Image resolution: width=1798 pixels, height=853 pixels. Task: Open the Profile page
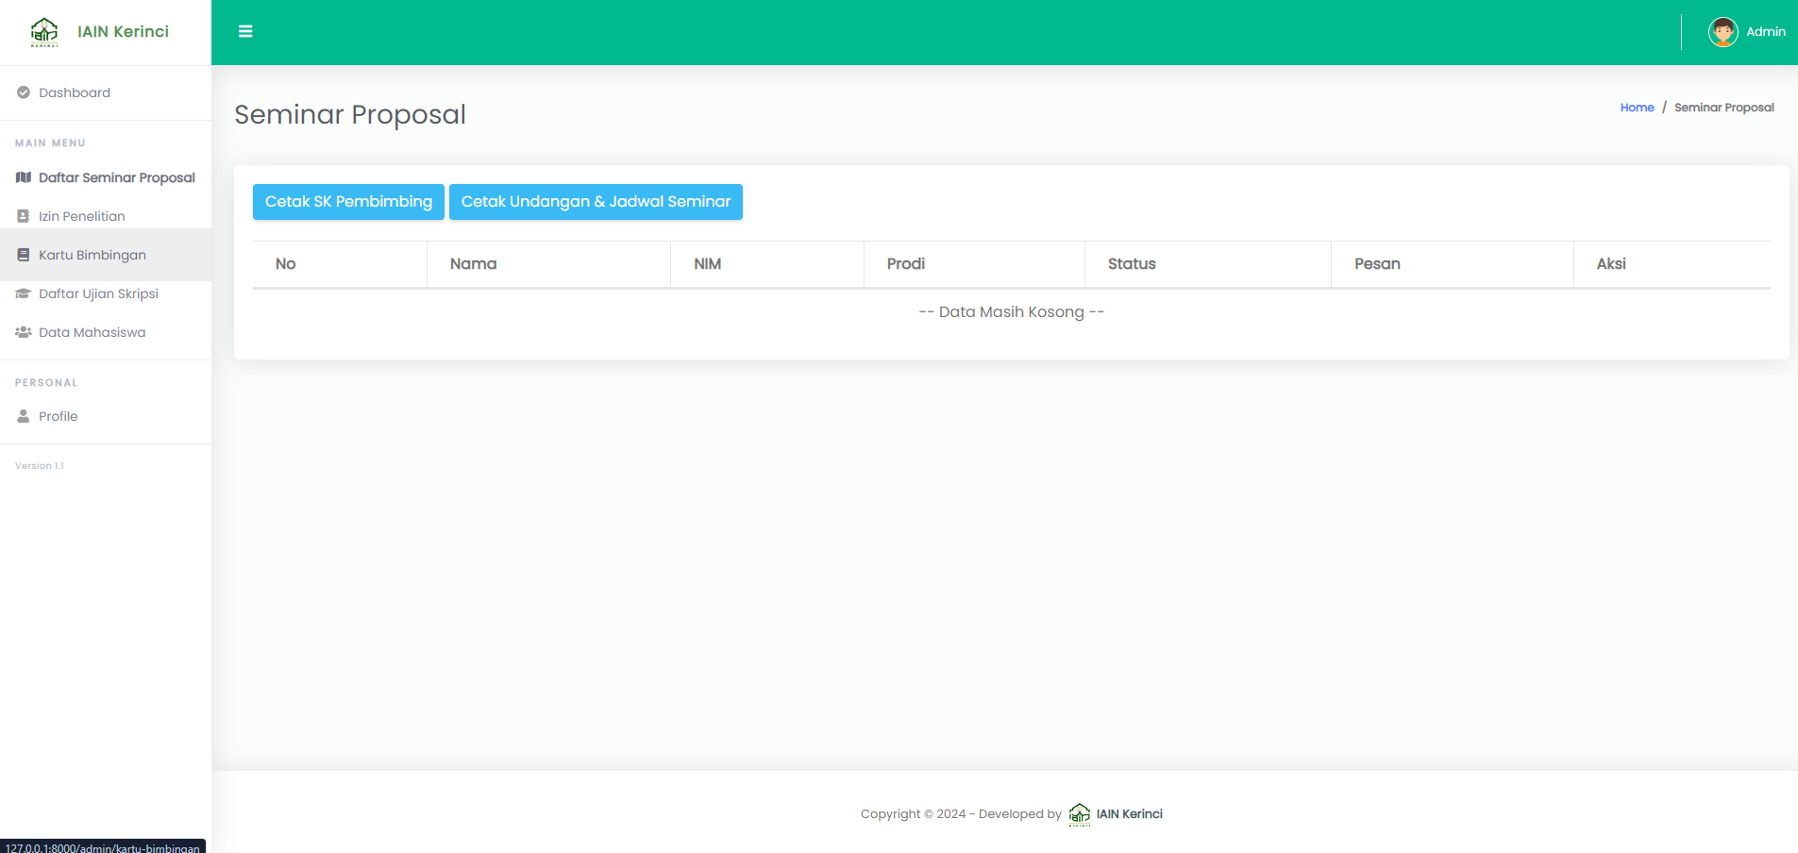(x=106, y=416)
